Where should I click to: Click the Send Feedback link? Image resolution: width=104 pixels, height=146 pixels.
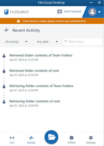click(73, 11)
